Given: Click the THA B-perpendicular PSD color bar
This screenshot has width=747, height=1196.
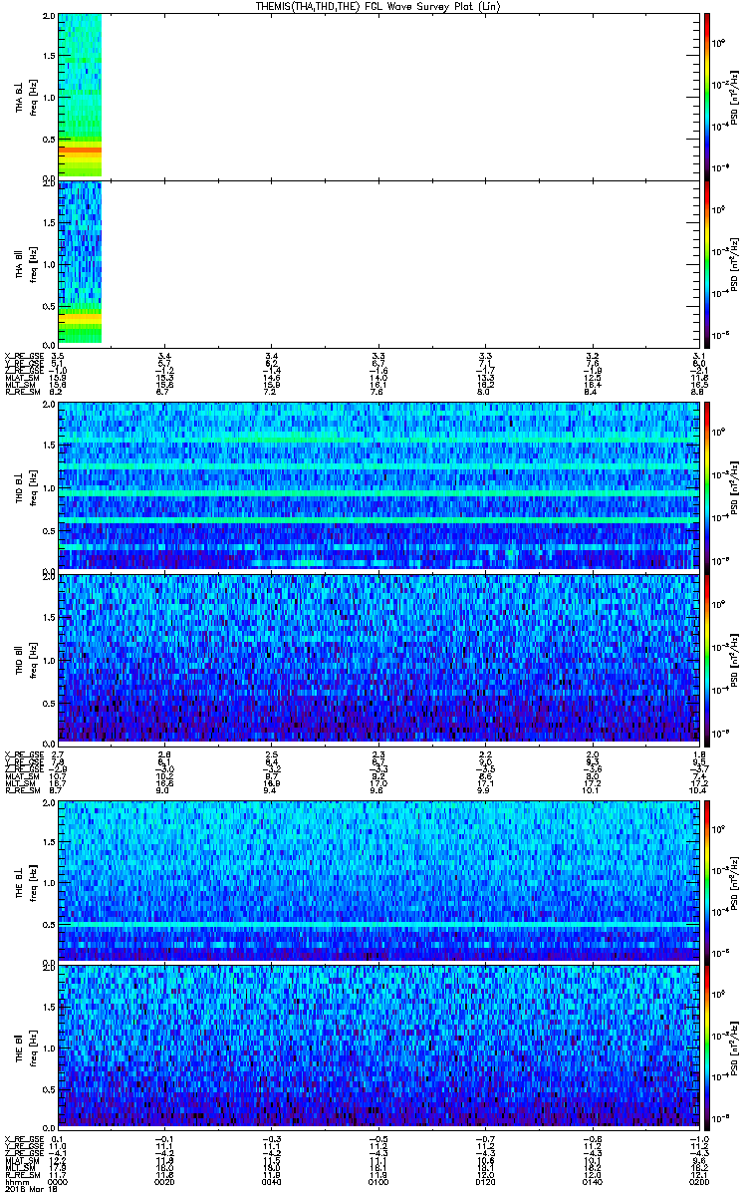Looking at the screenshot, I should point(706,95).
